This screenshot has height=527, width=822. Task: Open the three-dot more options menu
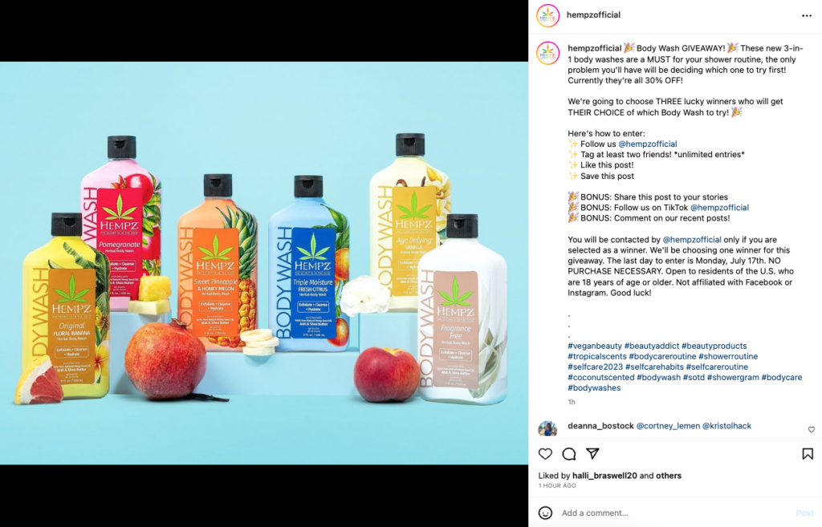807,16
